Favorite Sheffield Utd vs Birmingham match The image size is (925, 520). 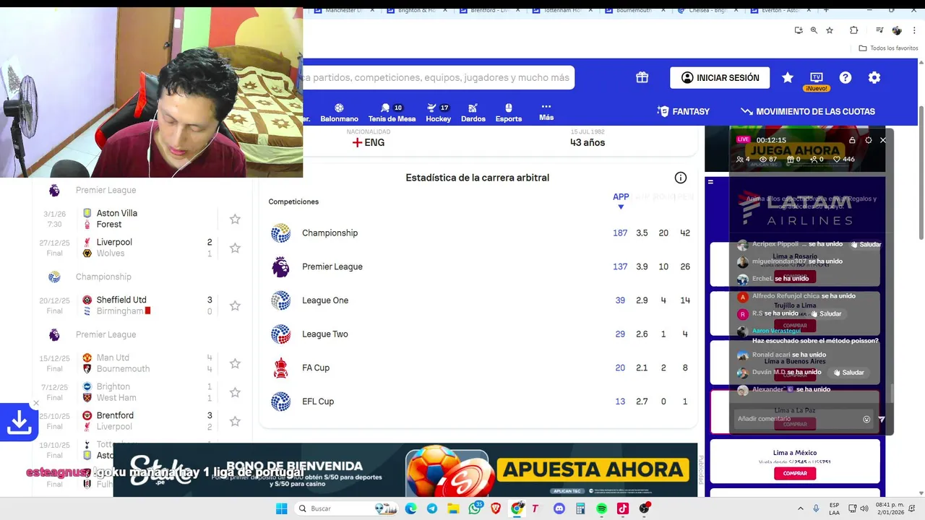[235, 305]
